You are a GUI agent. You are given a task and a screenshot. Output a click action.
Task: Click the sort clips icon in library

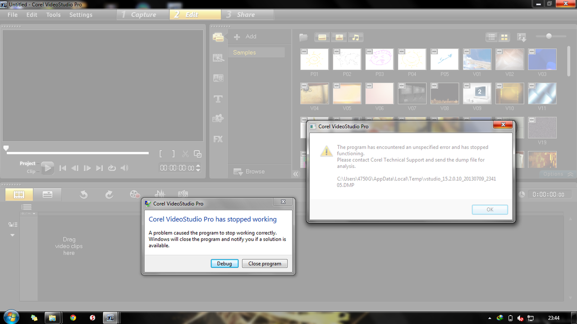[522, 37]
